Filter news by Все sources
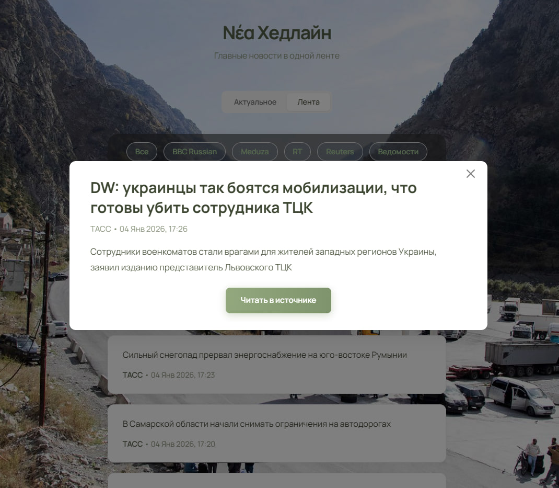The height and width of the screenshot is (488, 559). click(142, 152)
